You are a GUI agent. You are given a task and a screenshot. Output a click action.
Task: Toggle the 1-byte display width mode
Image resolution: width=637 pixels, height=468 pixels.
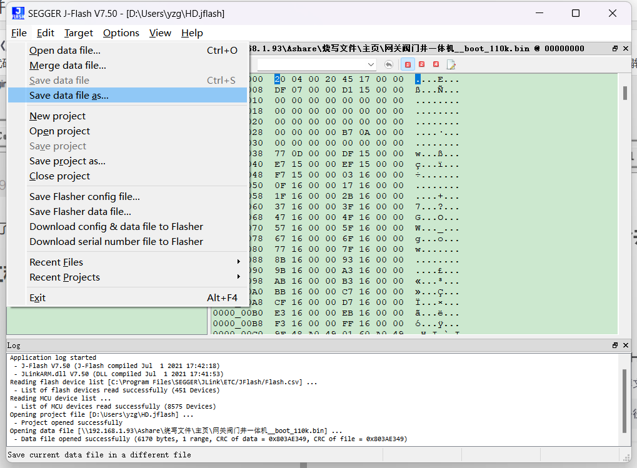click(408, 64)
